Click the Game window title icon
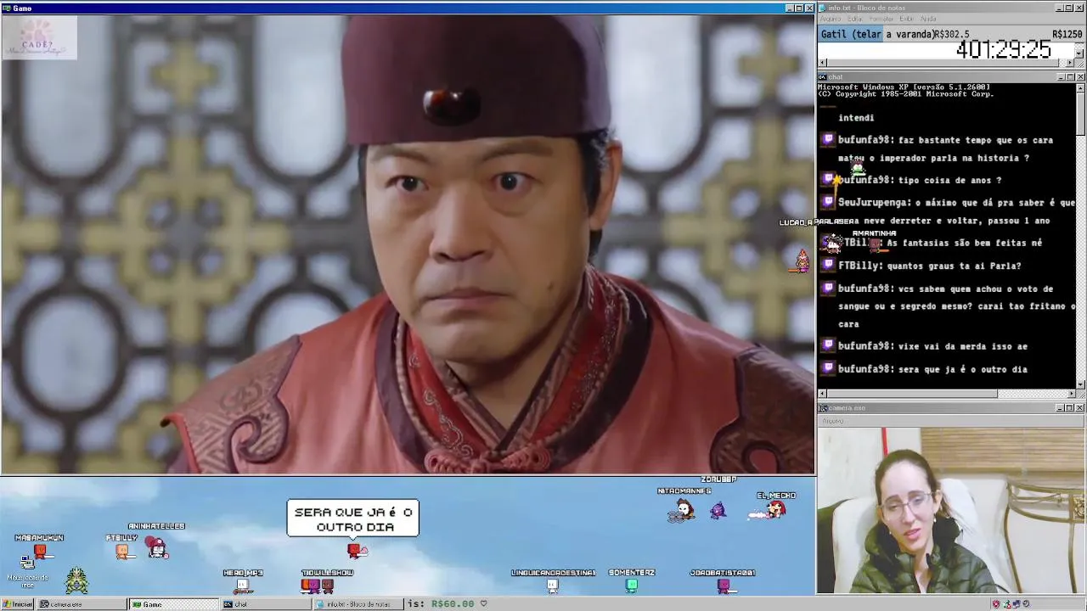The height and width of the screenshot is (611, 1087). click(x=7, y=8)
